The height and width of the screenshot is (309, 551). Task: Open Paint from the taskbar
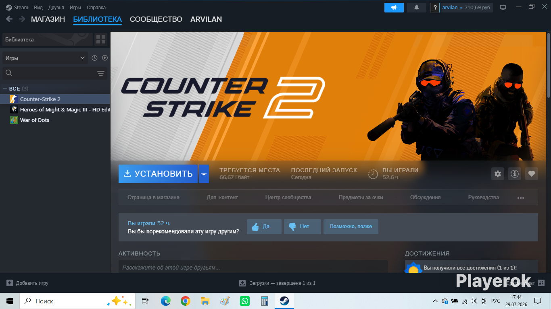[x=225, y=301]
